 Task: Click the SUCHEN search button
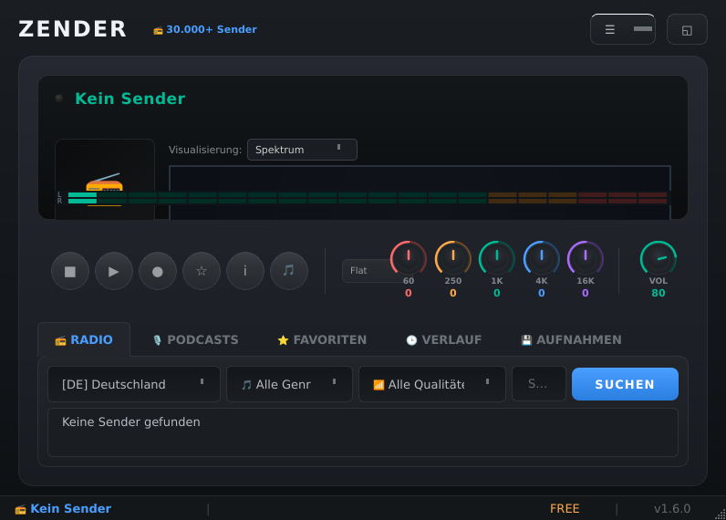(x=625, y=384)
